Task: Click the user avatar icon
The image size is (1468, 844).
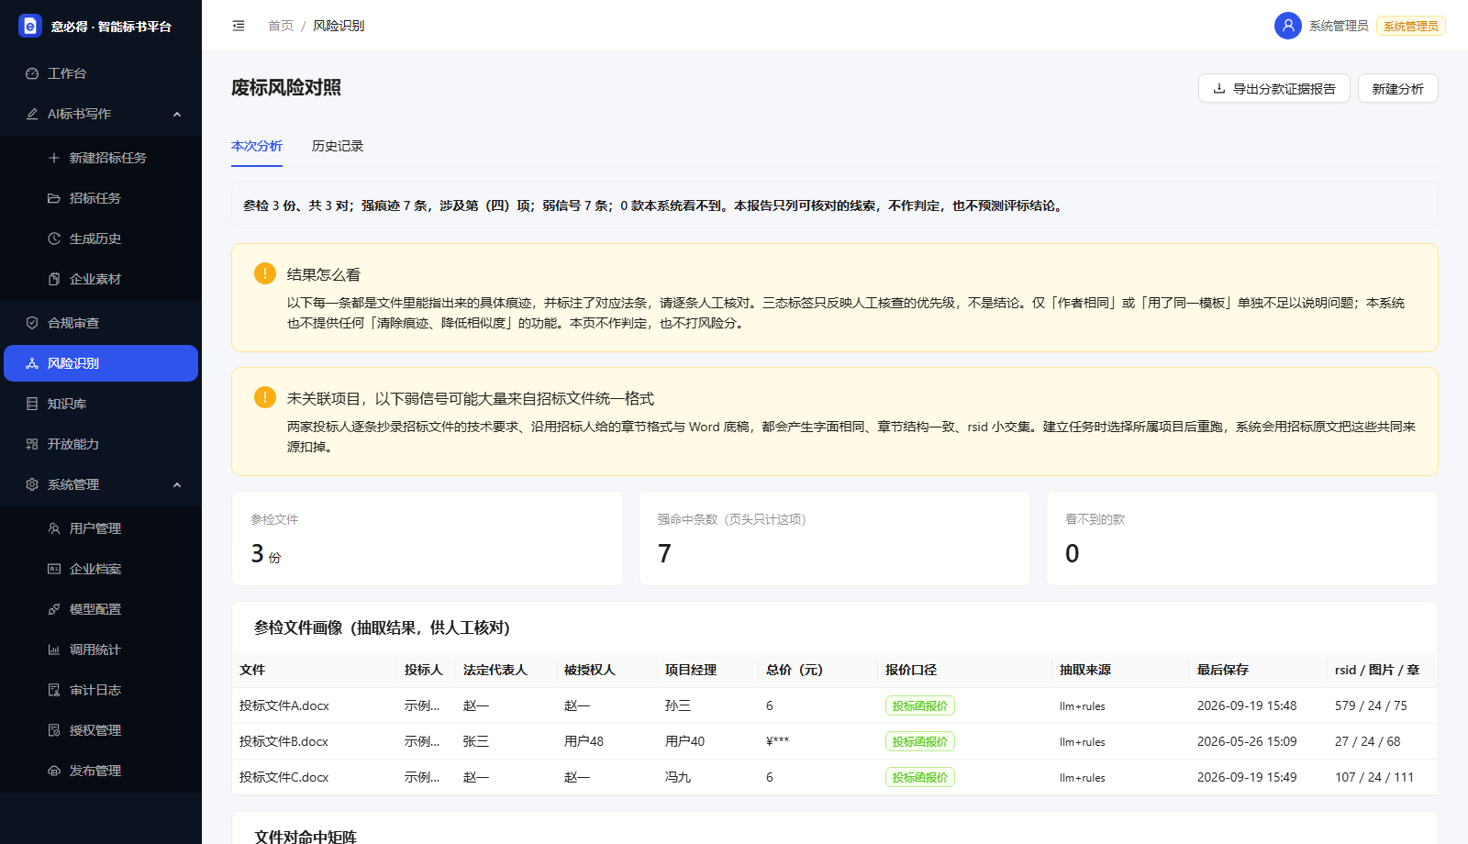Action: [1288, 26]
